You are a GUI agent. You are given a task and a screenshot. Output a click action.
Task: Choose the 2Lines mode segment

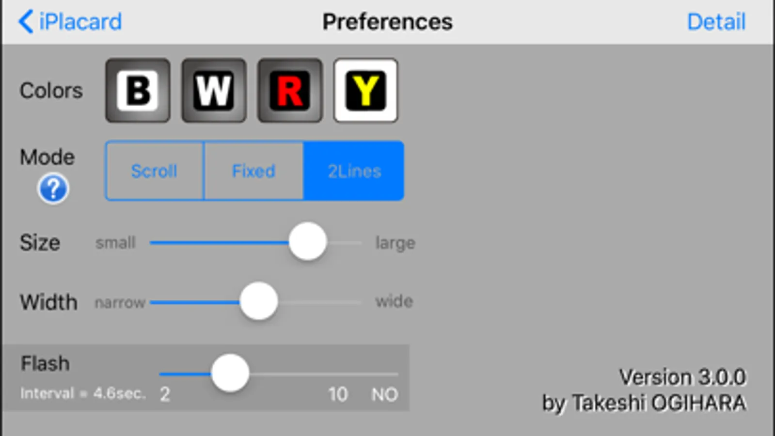point(354,171)
